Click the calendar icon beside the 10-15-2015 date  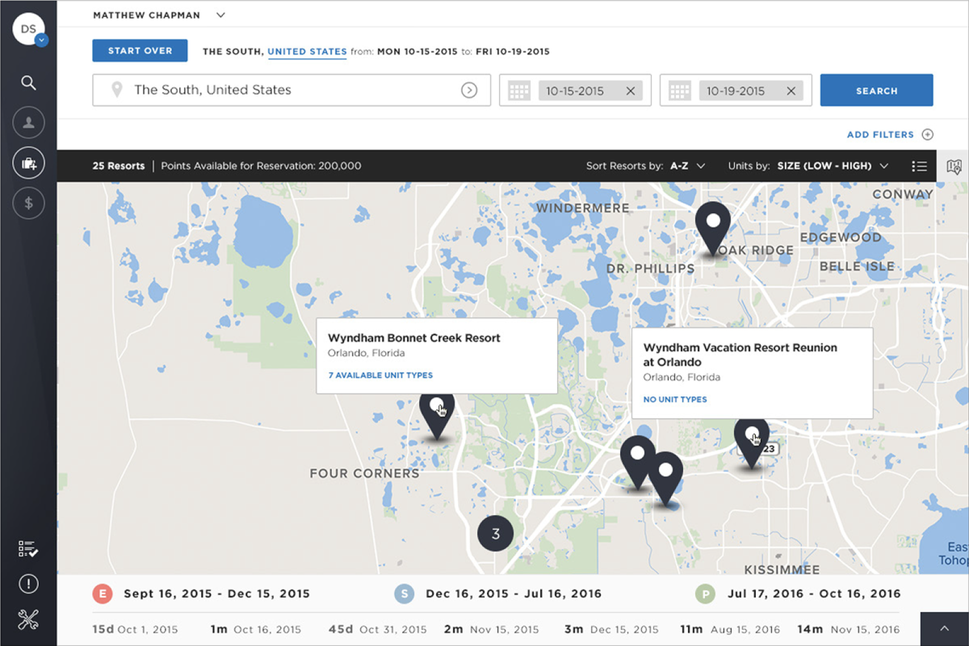coord(519,90)
